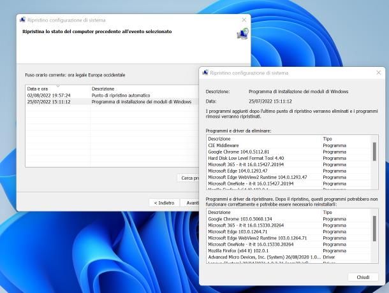This screenshot has height=293, width=389.
Task: Close the back Ripristino configurazione wizard window
Action: click(x=244, y=20)
